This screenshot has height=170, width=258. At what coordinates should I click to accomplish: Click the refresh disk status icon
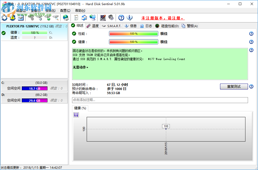point(4,18)
